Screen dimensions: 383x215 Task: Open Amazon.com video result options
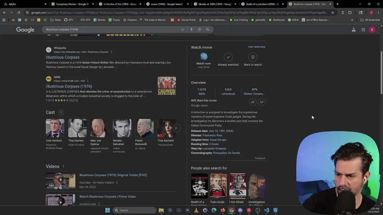(99, 204)
